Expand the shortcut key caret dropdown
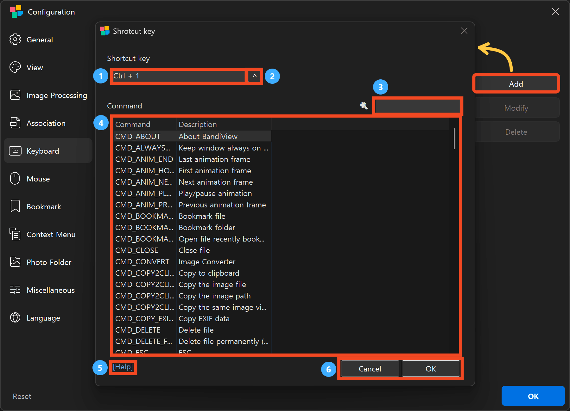Screen dimensions: 570x411 [x=254, y=76]
